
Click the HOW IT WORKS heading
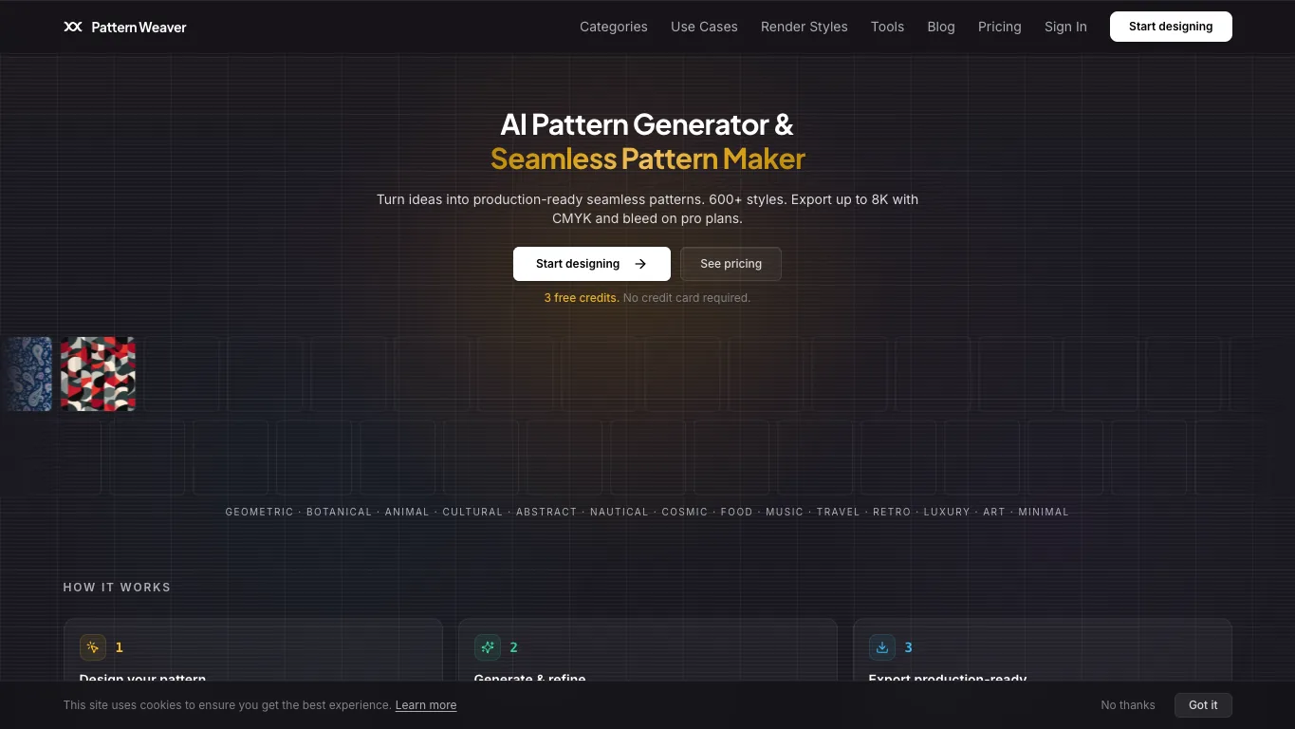[118, 588]
